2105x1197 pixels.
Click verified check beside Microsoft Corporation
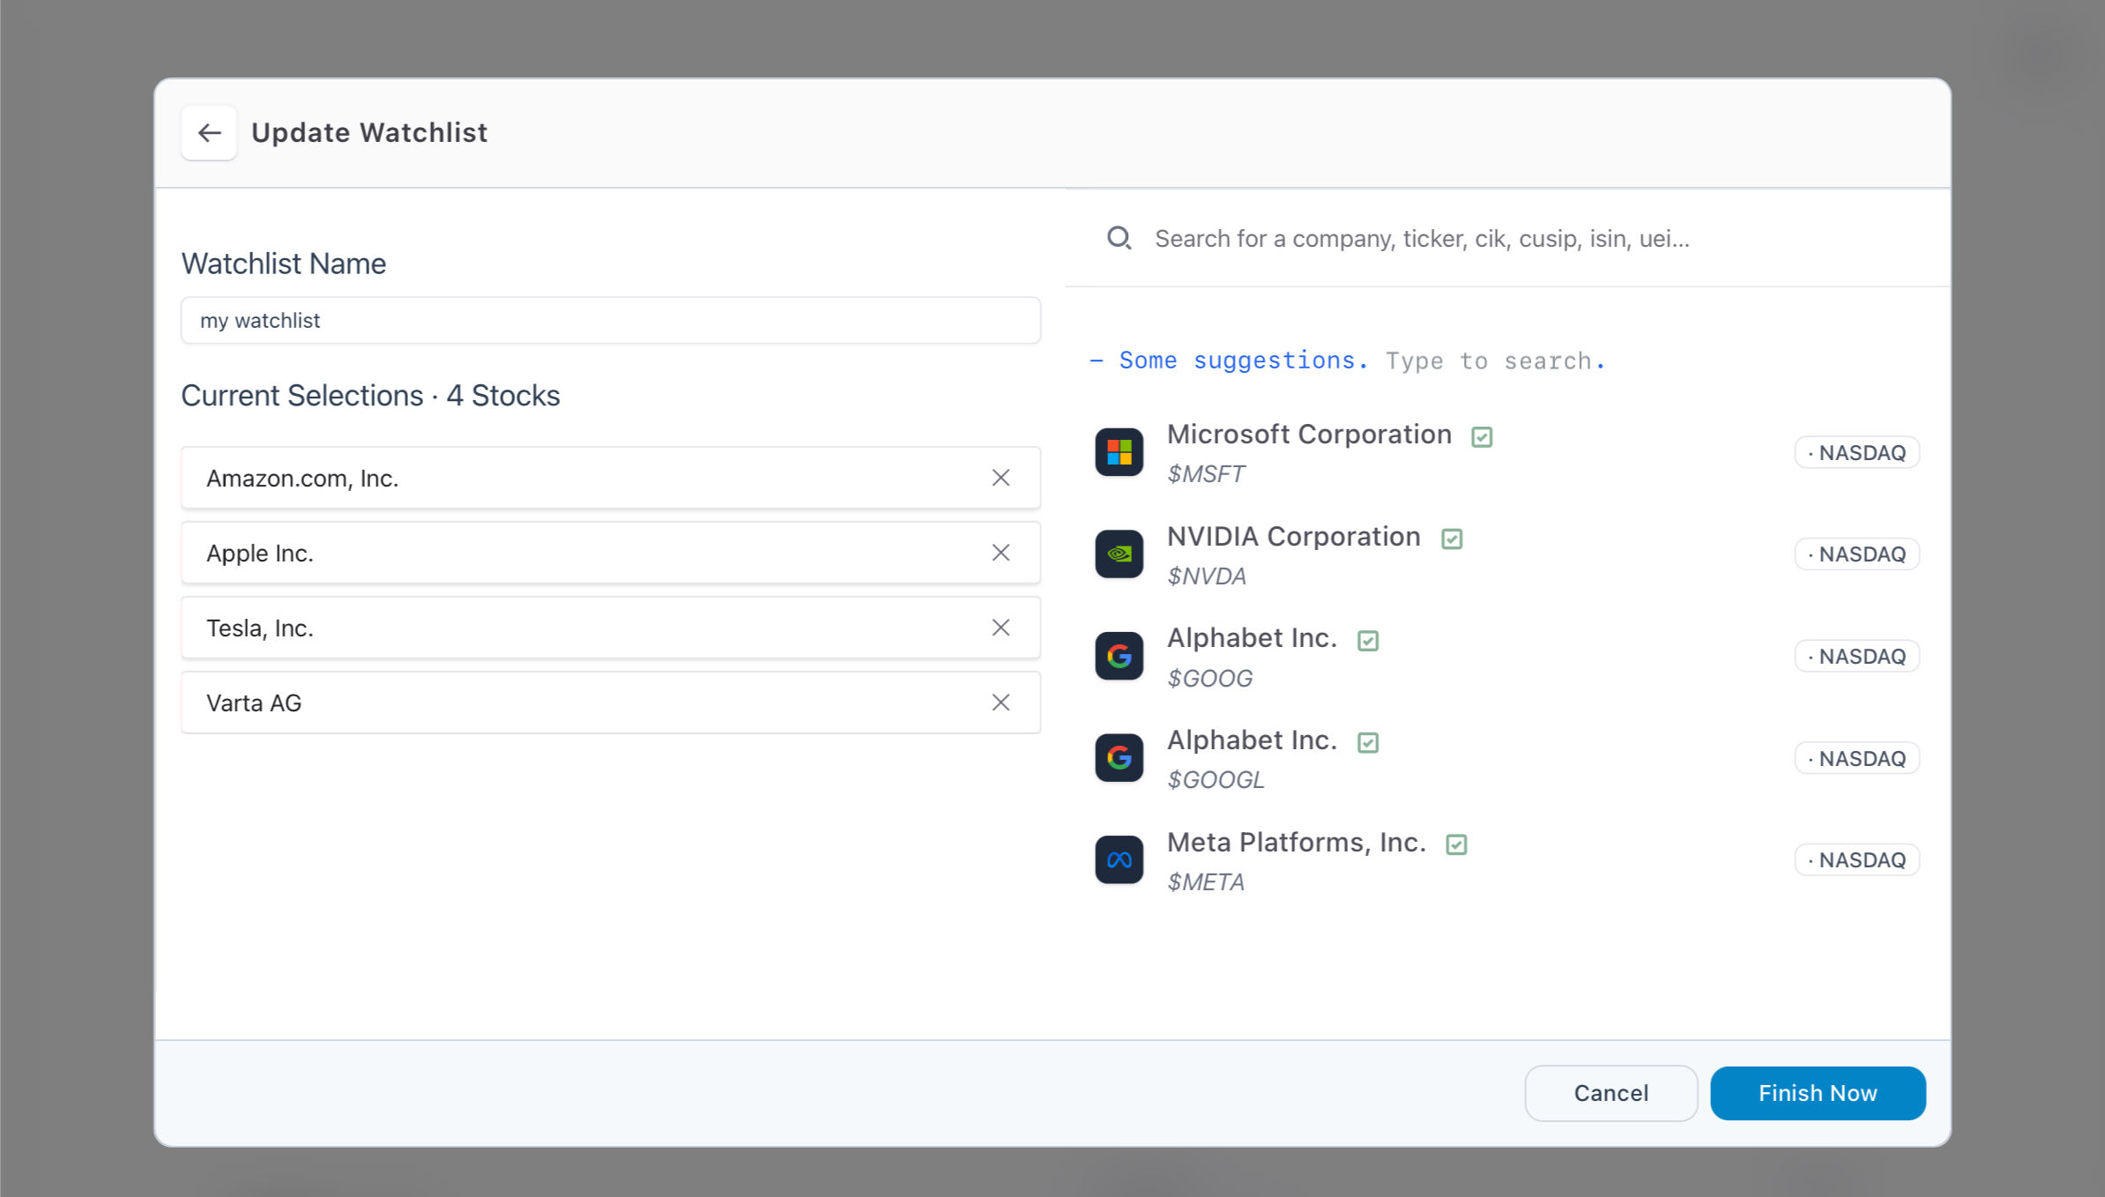[x=1482, y=436]
